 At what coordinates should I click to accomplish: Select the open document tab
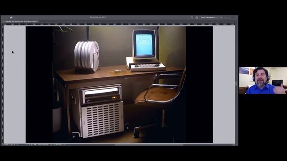[21, 21]
